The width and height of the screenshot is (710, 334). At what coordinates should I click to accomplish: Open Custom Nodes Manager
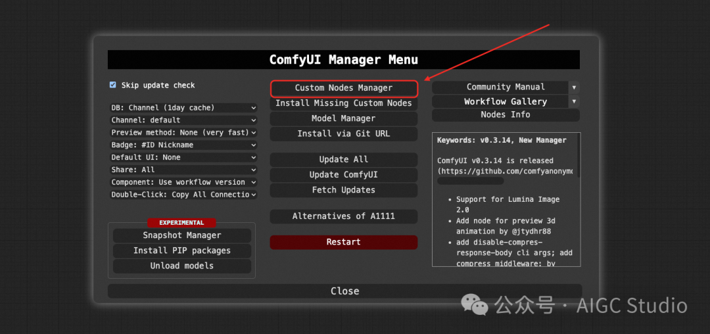click(344, 88)
